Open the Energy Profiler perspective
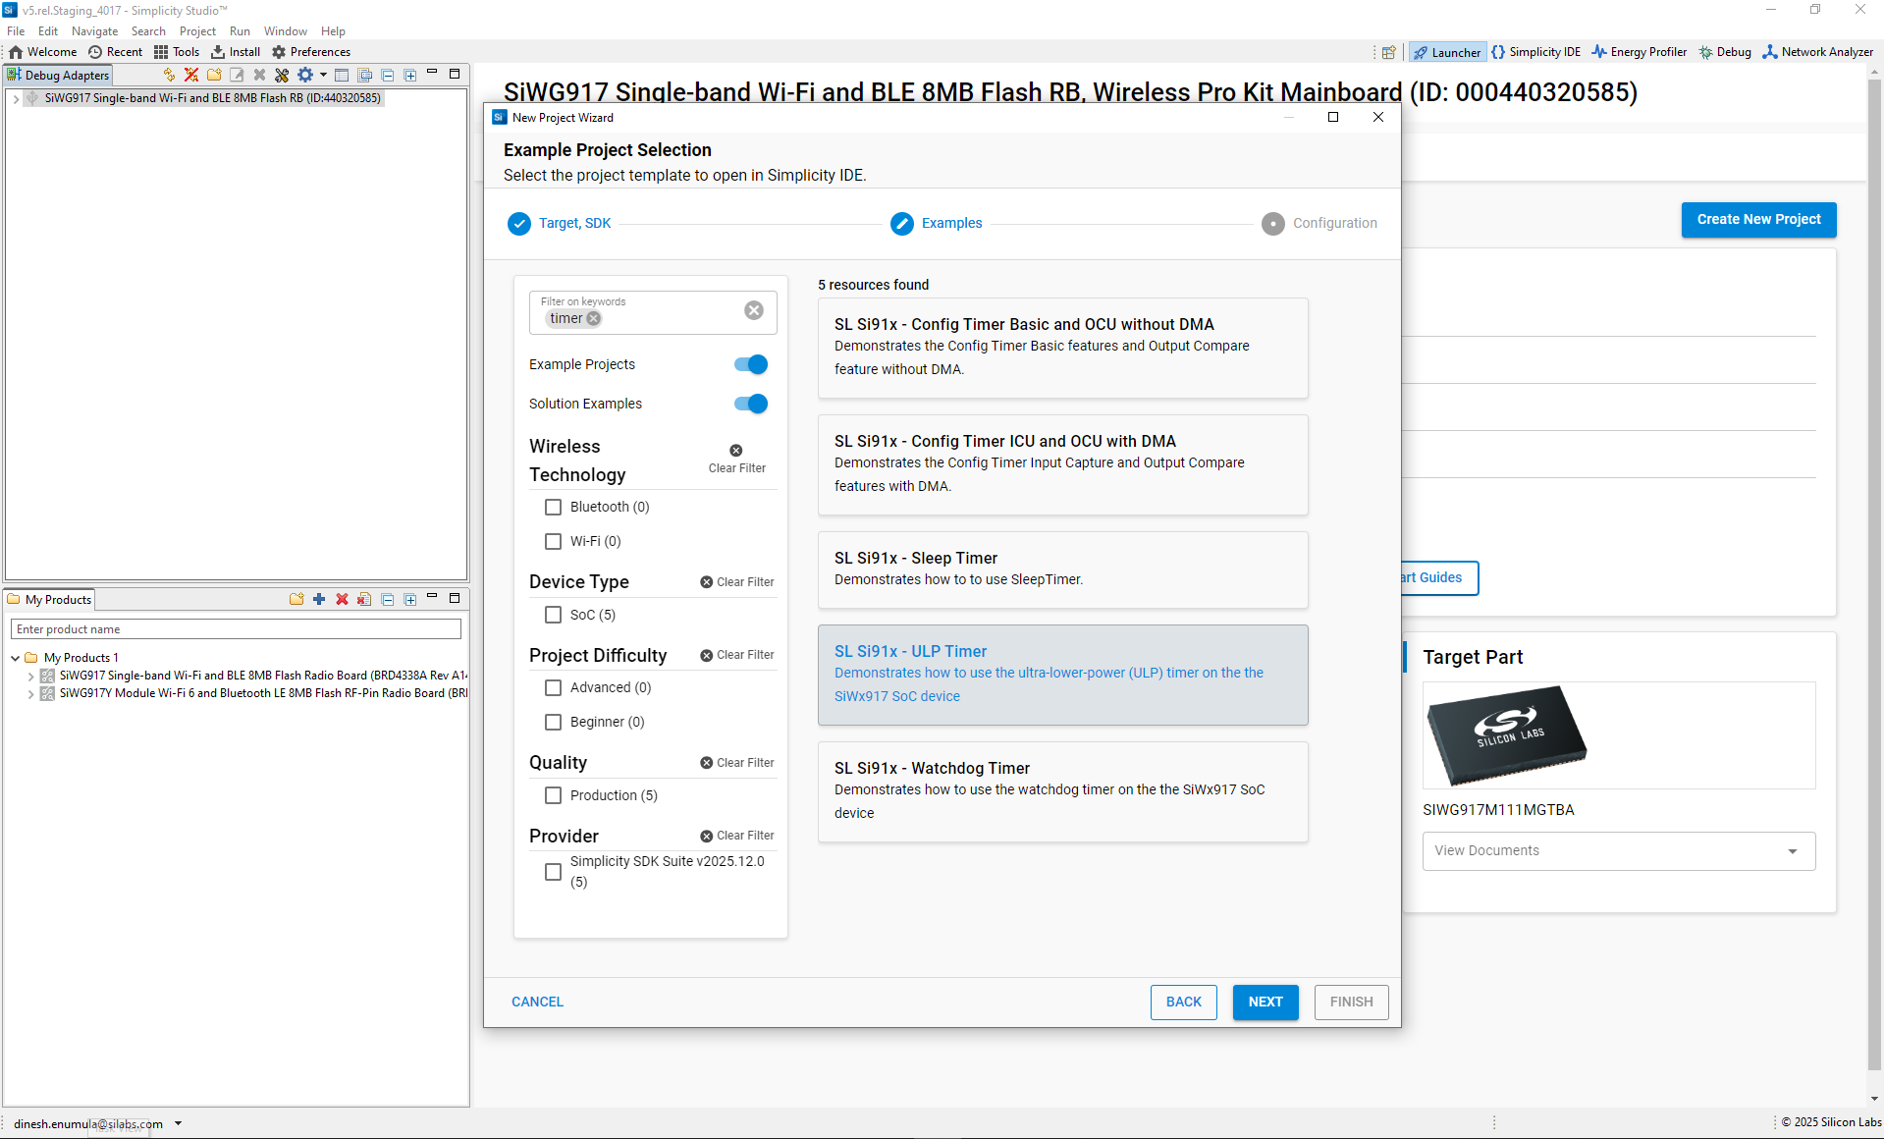This screenshot has height=1139, width=1884. click(x=1639, y=52)
